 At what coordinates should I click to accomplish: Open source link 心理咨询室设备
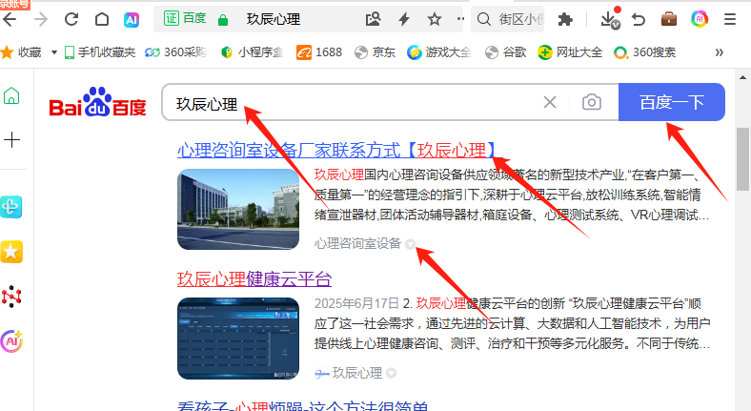357,244
